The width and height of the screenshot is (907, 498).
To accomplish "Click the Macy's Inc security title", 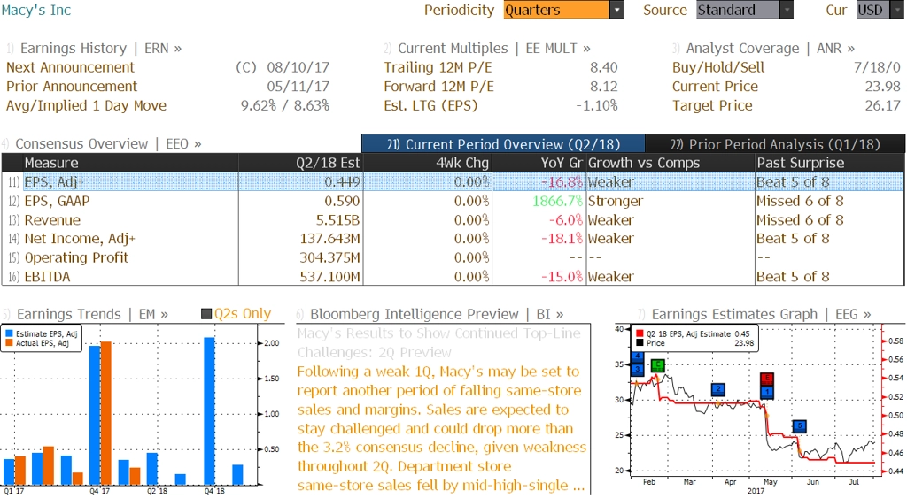I will (x=35, y=10).
